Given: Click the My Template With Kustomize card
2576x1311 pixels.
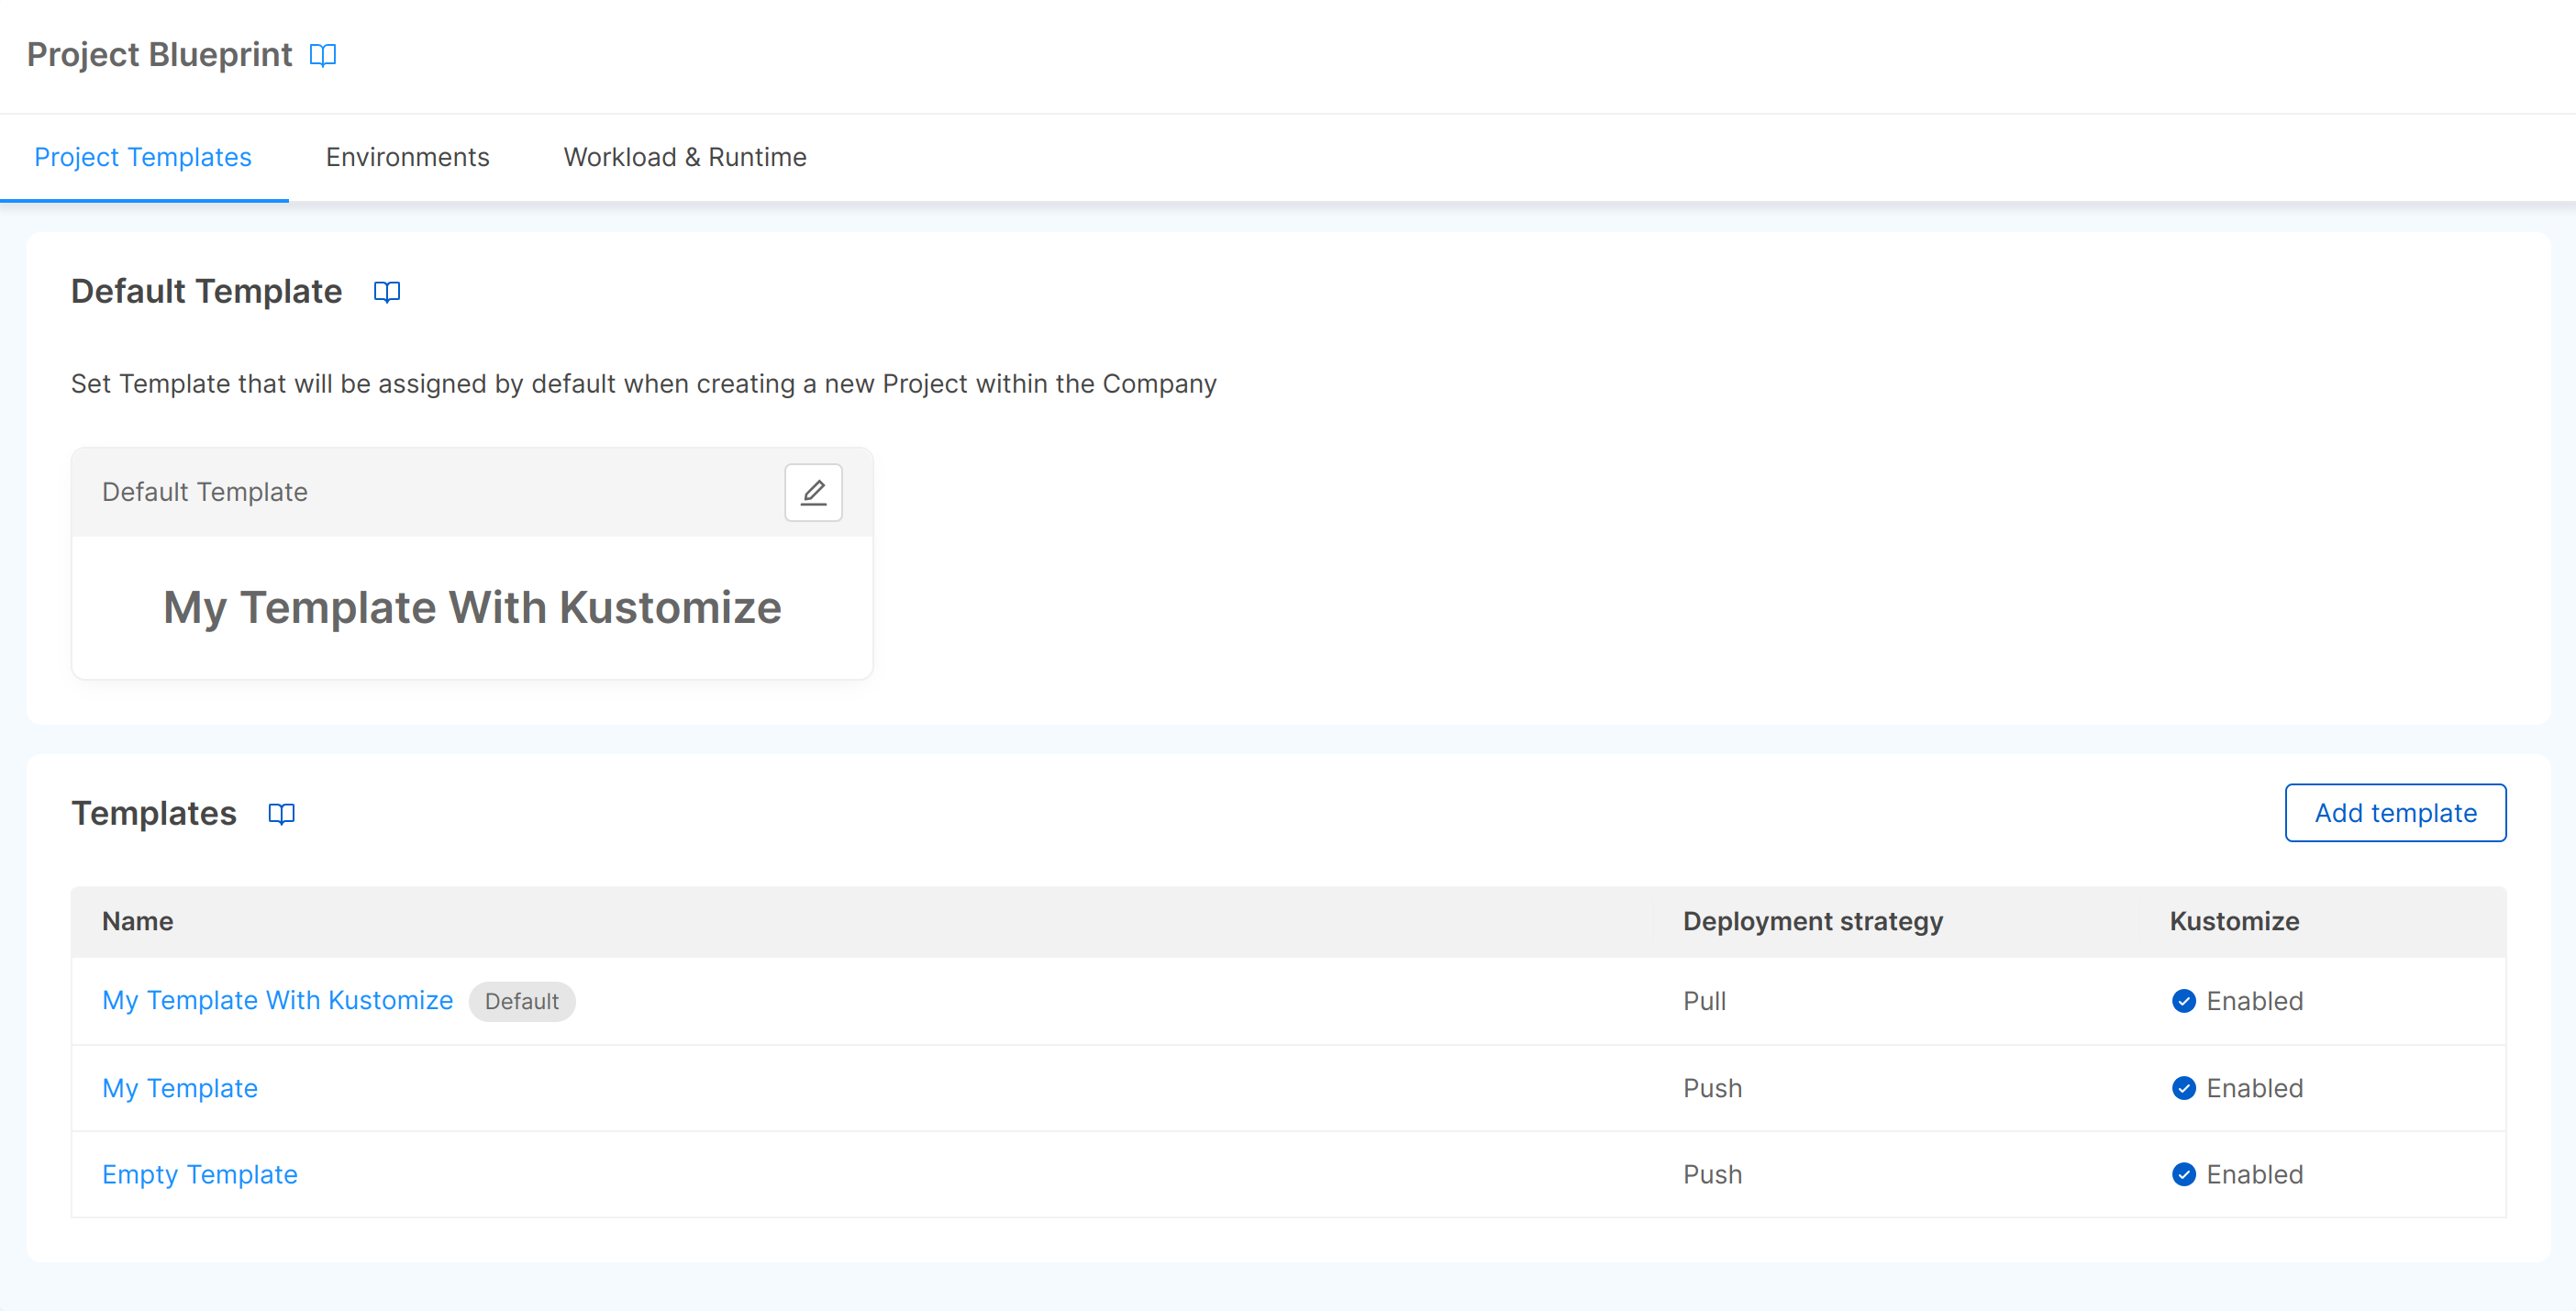Looking at the screenshot, I should click(x=472, y=607).
